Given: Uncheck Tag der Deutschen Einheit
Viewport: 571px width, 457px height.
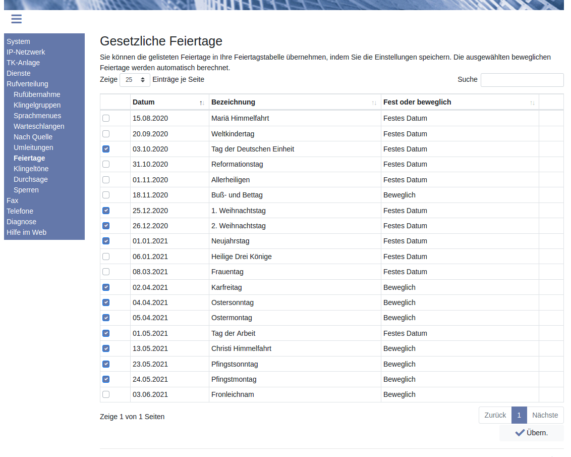Looking at the screenshot, I should (106, 149).
